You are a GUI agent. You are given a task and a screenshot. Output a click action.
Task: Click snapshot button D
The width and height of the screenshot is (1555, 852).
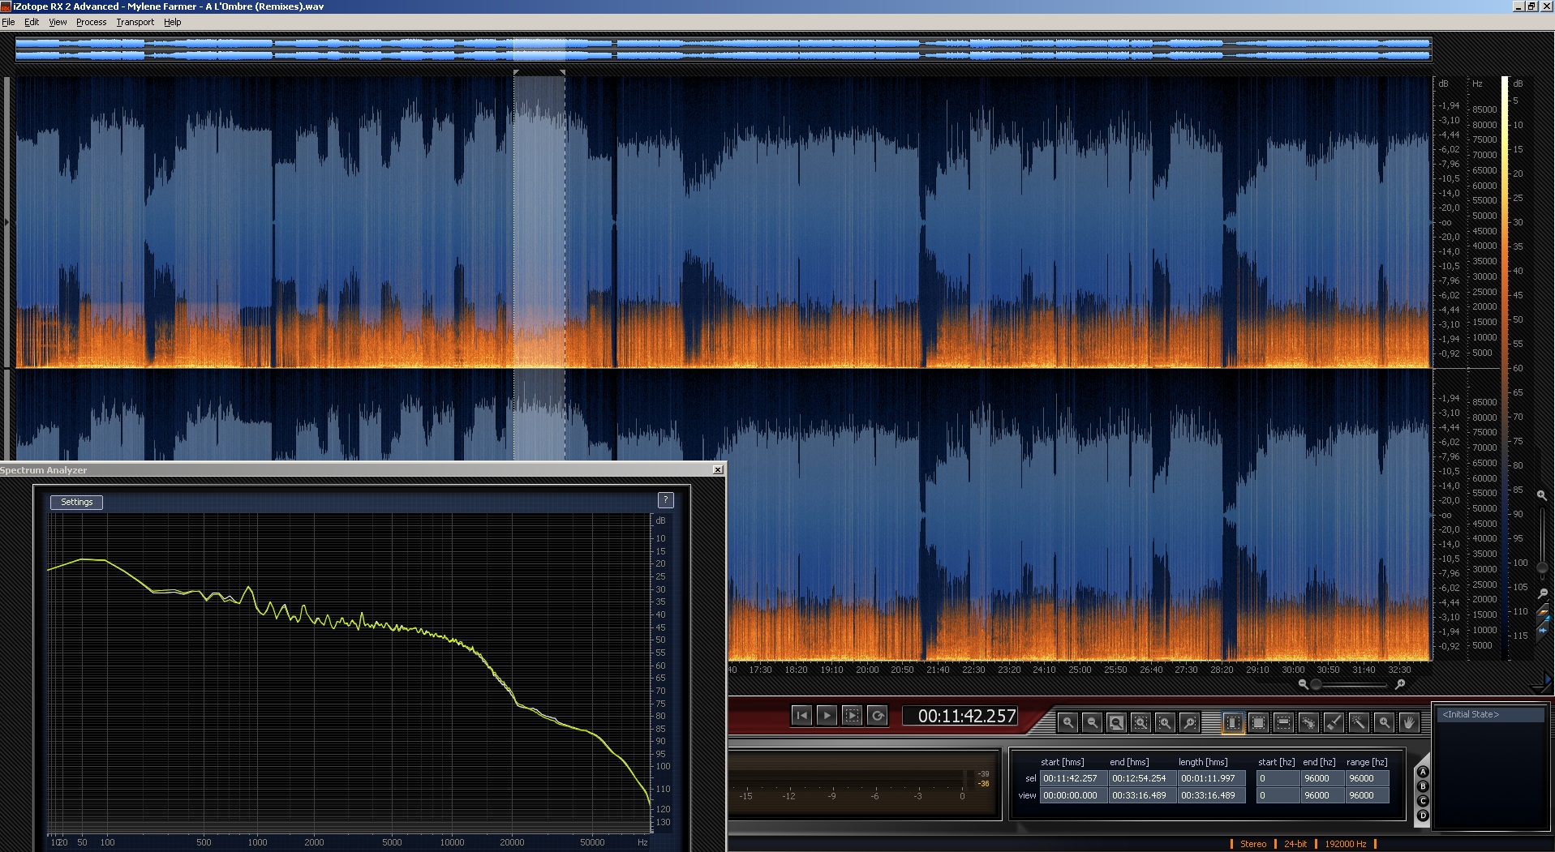pyautogui.click(x=1422, y=816)
